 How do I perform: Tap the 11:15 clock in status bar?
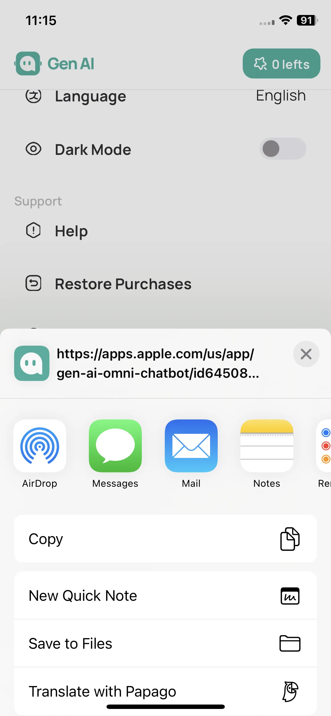(41, 21)
